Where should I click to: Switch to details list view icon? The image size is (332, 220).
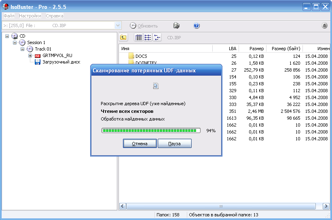[138, 38]
